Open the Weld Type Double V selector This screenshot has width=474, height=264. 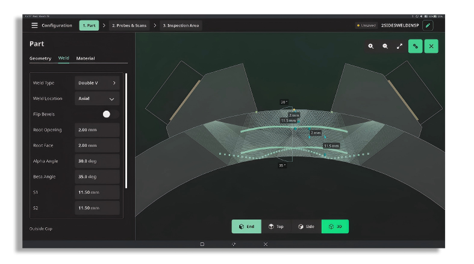[97, 82]
